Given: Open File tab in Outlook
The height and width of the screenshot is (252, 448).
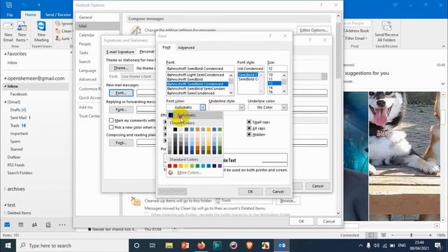Looking at the screenshot, I should (10, 15).
